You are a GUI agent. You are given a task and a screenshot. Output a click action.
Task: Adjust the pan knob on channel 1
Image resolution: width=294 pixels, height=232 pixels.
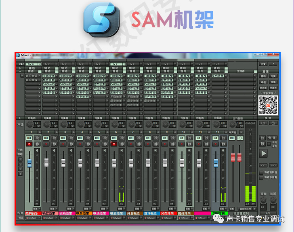tap(30, 124)
